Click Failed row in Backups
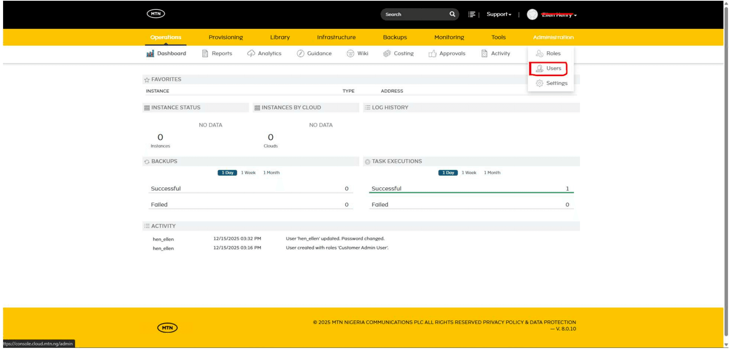The height and width of the screenshot is (351, 733). pos(250,205)
